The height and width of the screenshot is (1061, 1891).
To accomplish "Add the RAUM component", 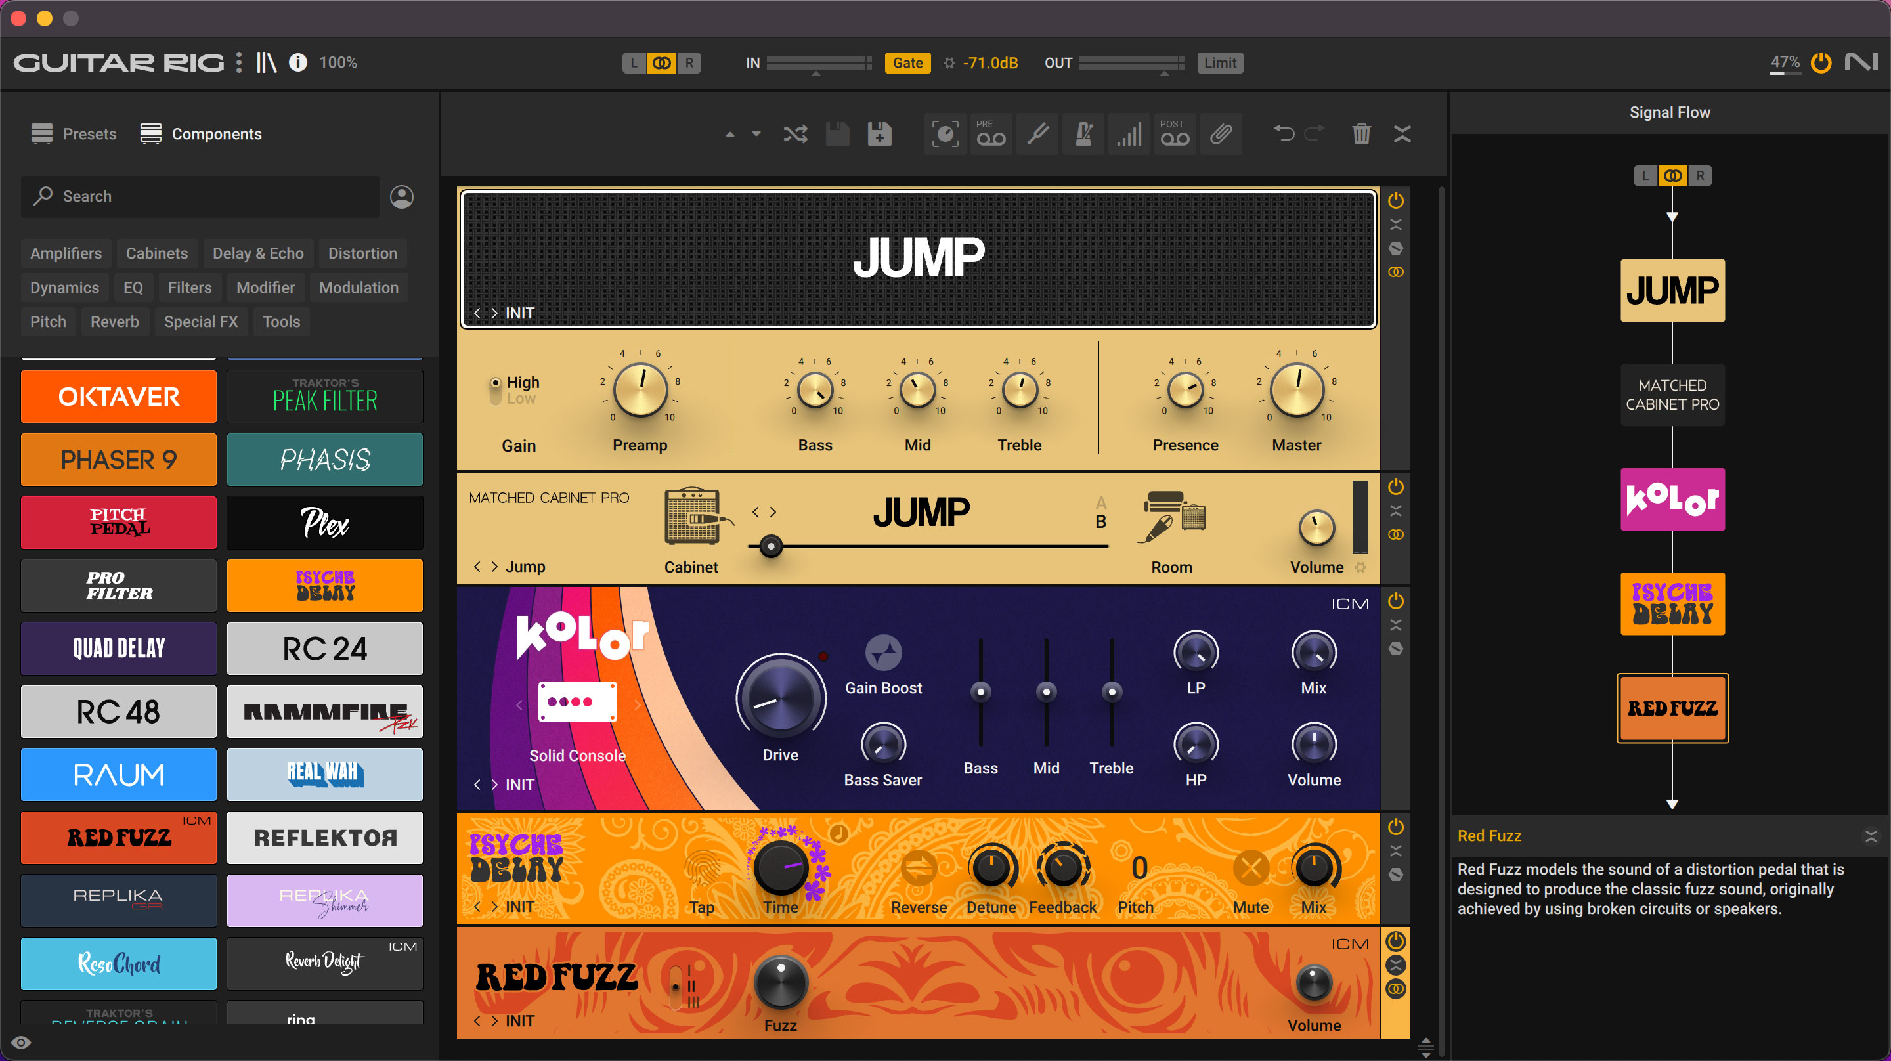I will 118,775.
